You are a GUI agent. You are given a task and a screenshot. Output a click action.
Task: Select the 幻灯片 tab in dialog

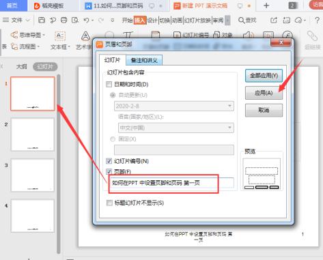[x=112, y=60]
